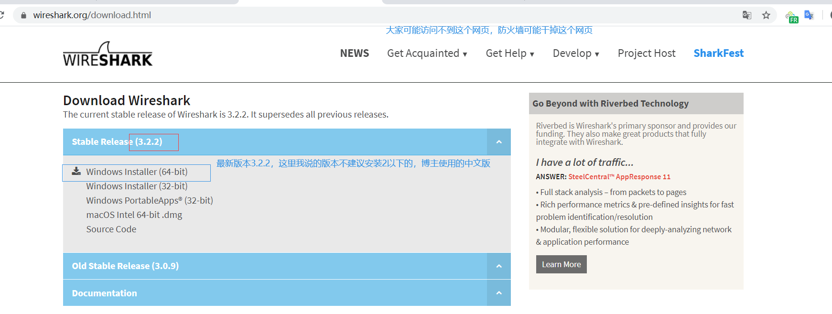The width and height of the screenshot is (832, 314).
Task: Open the Get Help dropdown menu
Action: pos(510,53)
